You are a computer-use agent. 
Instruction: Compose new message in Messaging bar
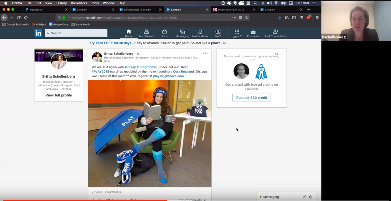[304, 197]
